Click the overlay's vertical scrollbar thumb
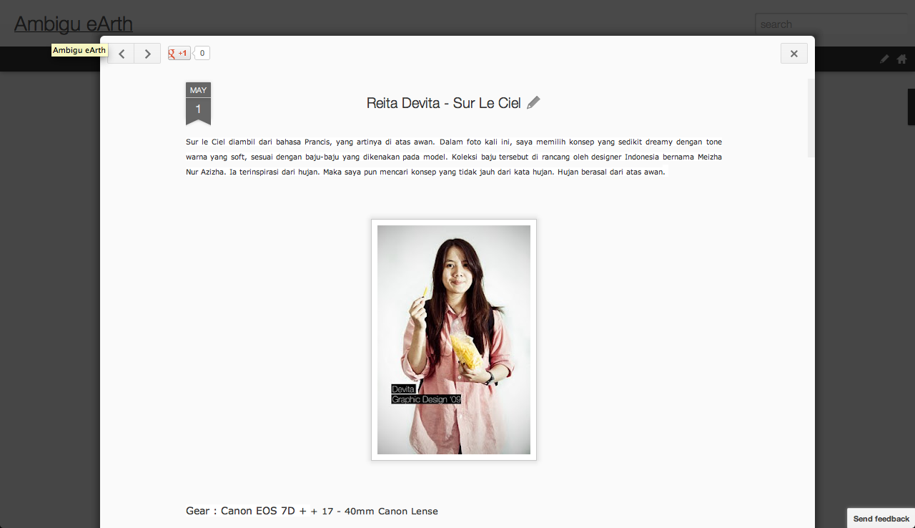This screenshot has height=528, width=915. click(810, 118)
